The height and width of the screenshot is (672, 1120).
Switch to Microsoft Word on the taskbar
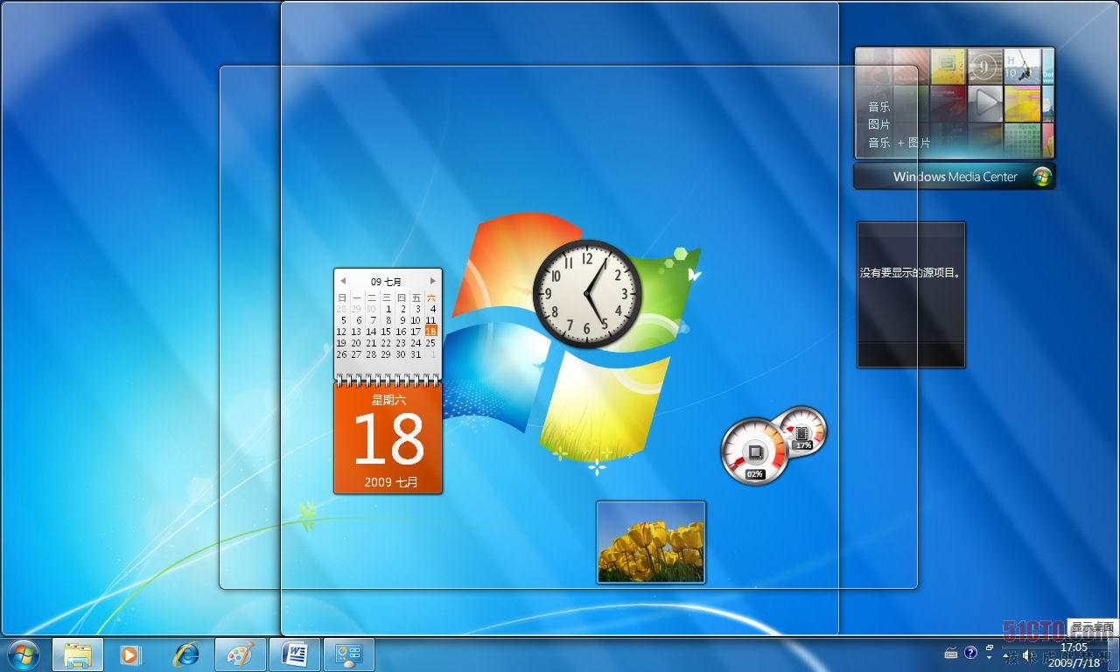tap(295, 654)
